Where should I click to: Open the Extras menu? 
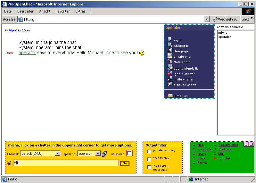point(80,11)
